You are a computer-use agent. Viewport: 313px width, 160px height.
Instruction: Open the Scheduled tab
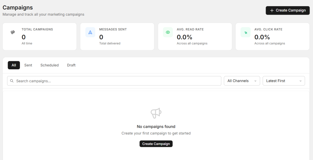pyautogui.click(x=50, y=65)
